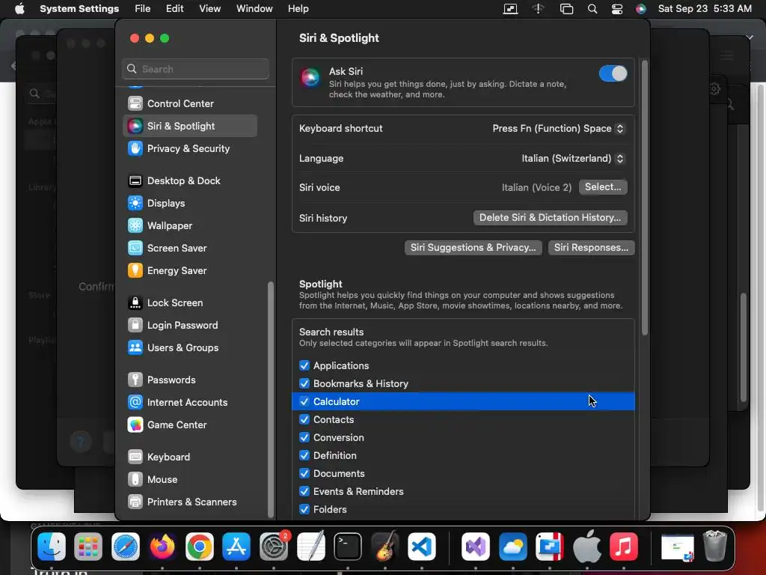Open the Help menu

tap(298, 9)
